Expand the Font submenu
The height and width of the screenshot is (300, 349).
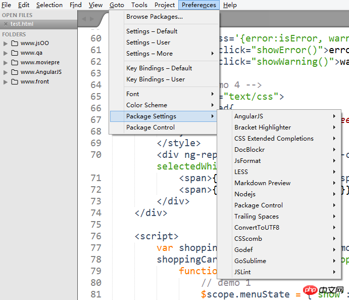point(163,94)
